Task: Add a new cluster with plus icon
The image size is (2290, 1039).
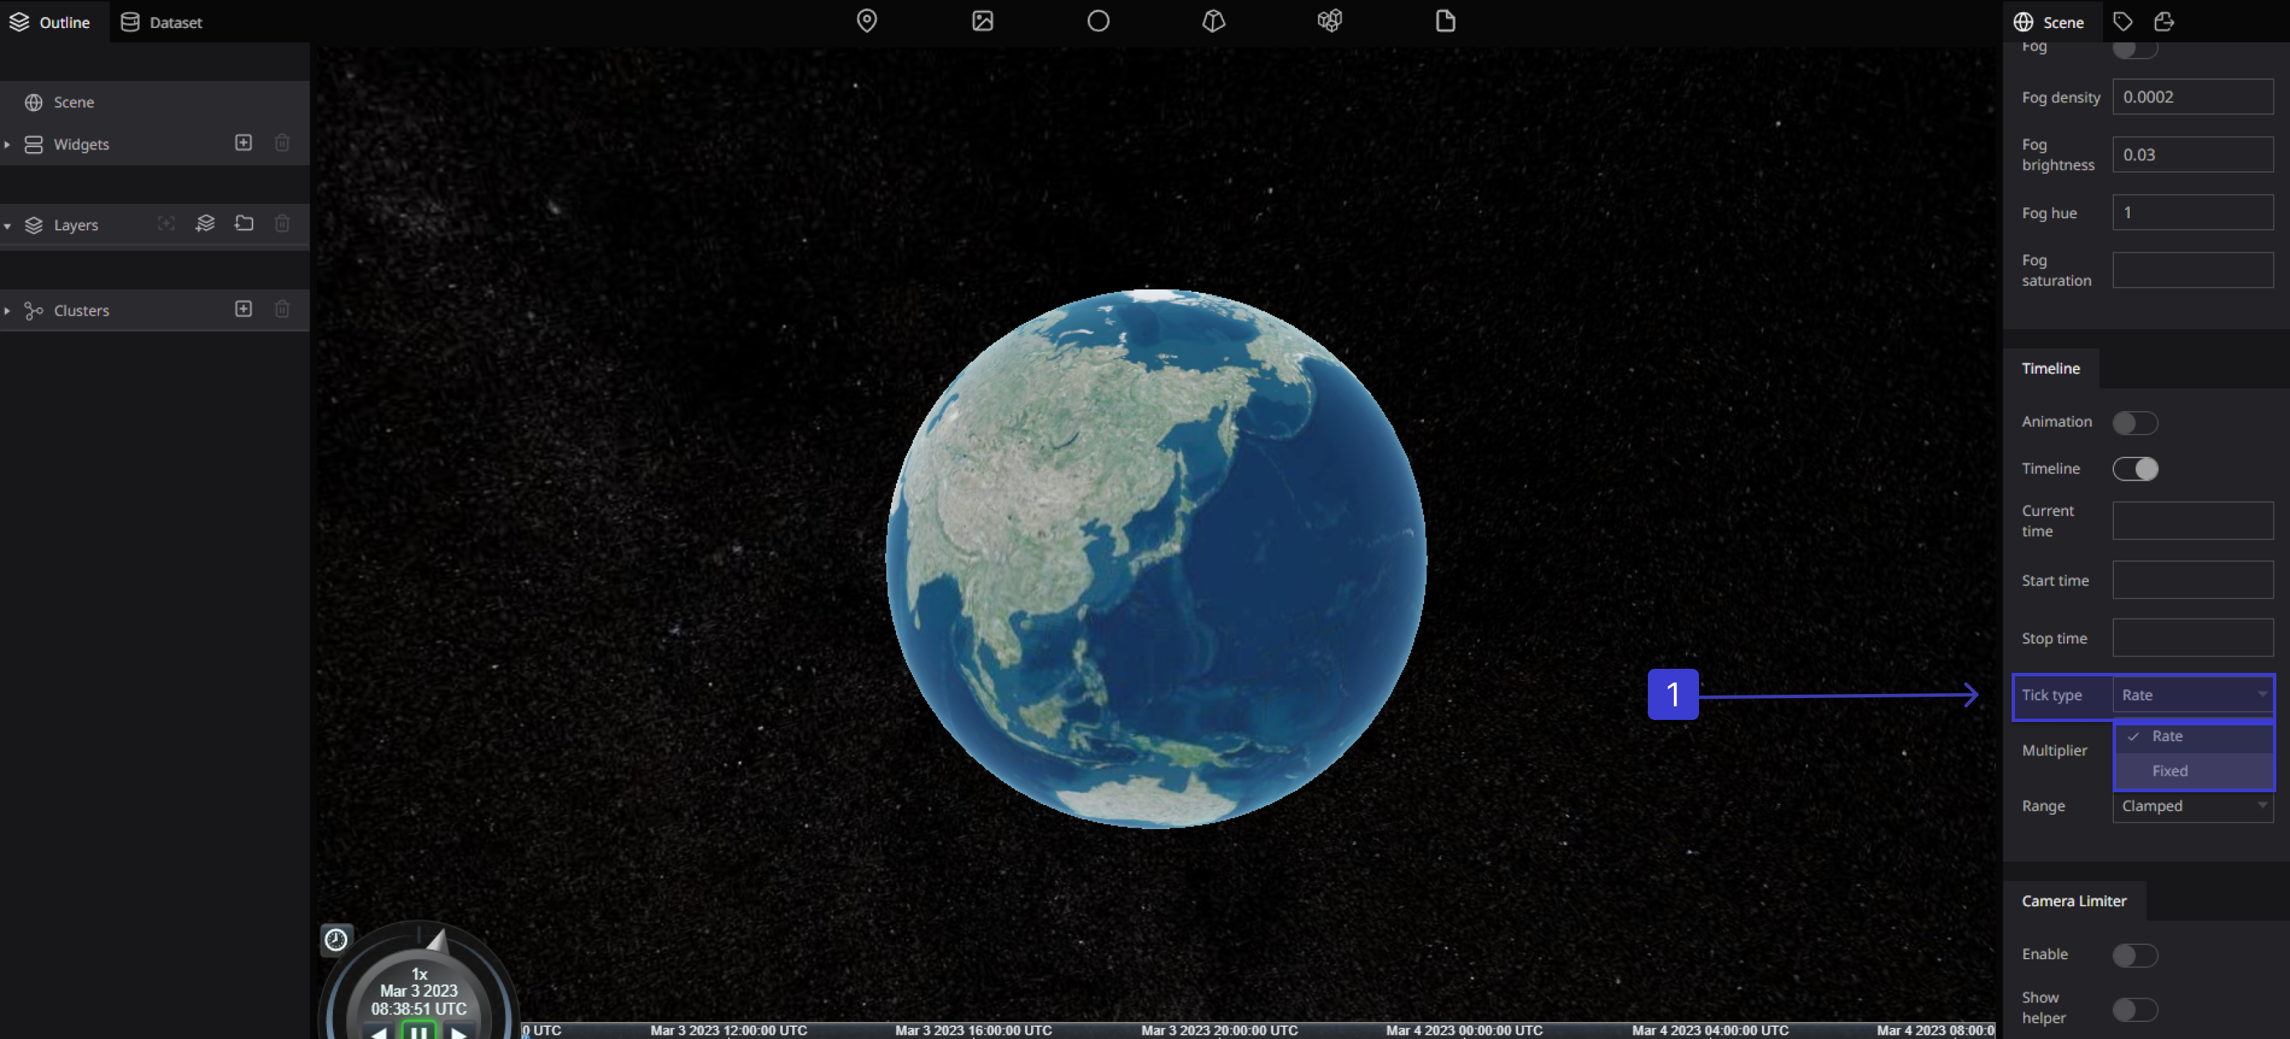Action: point(244,309)
